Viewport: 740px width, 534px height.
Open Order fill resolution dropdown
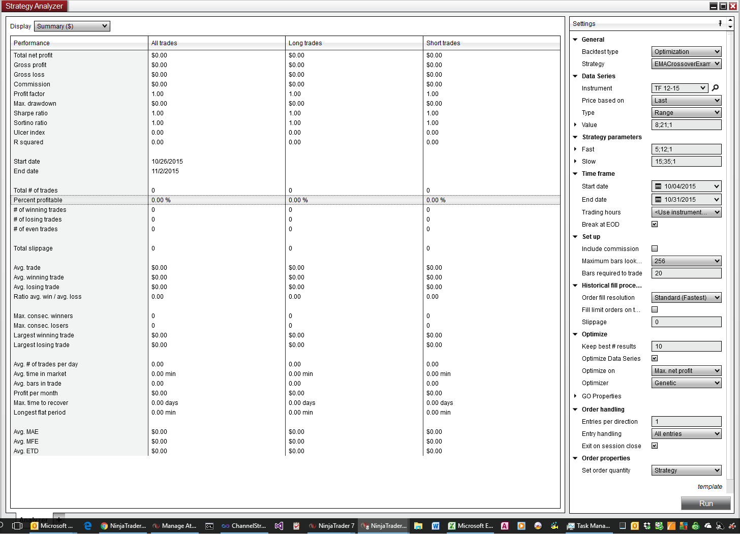(686, 297)
